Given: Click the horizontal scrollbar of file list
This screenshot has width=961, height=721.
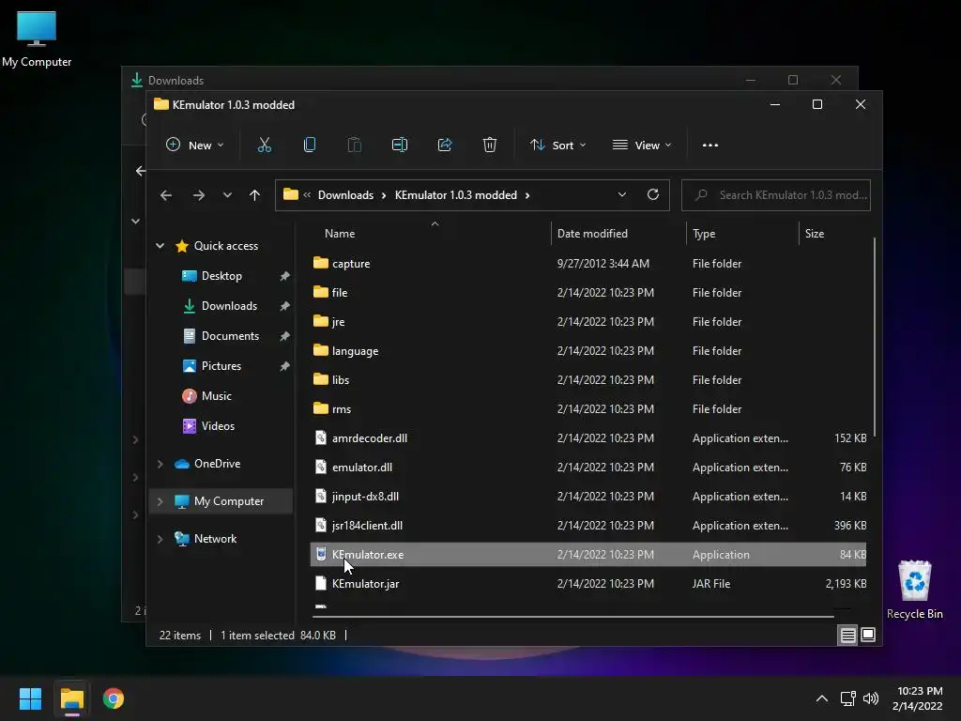Looking at the screenshot, I should [x=573, y=617].
